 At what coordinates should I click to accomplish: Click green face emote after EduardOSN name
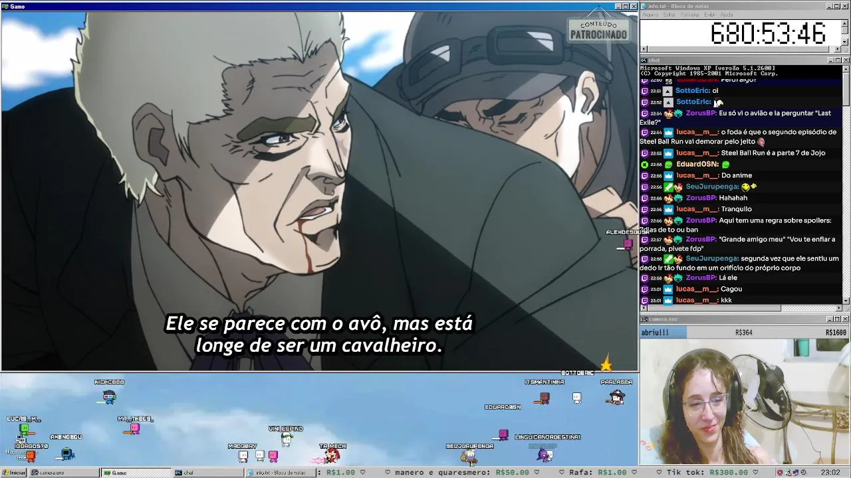(725, 164)
